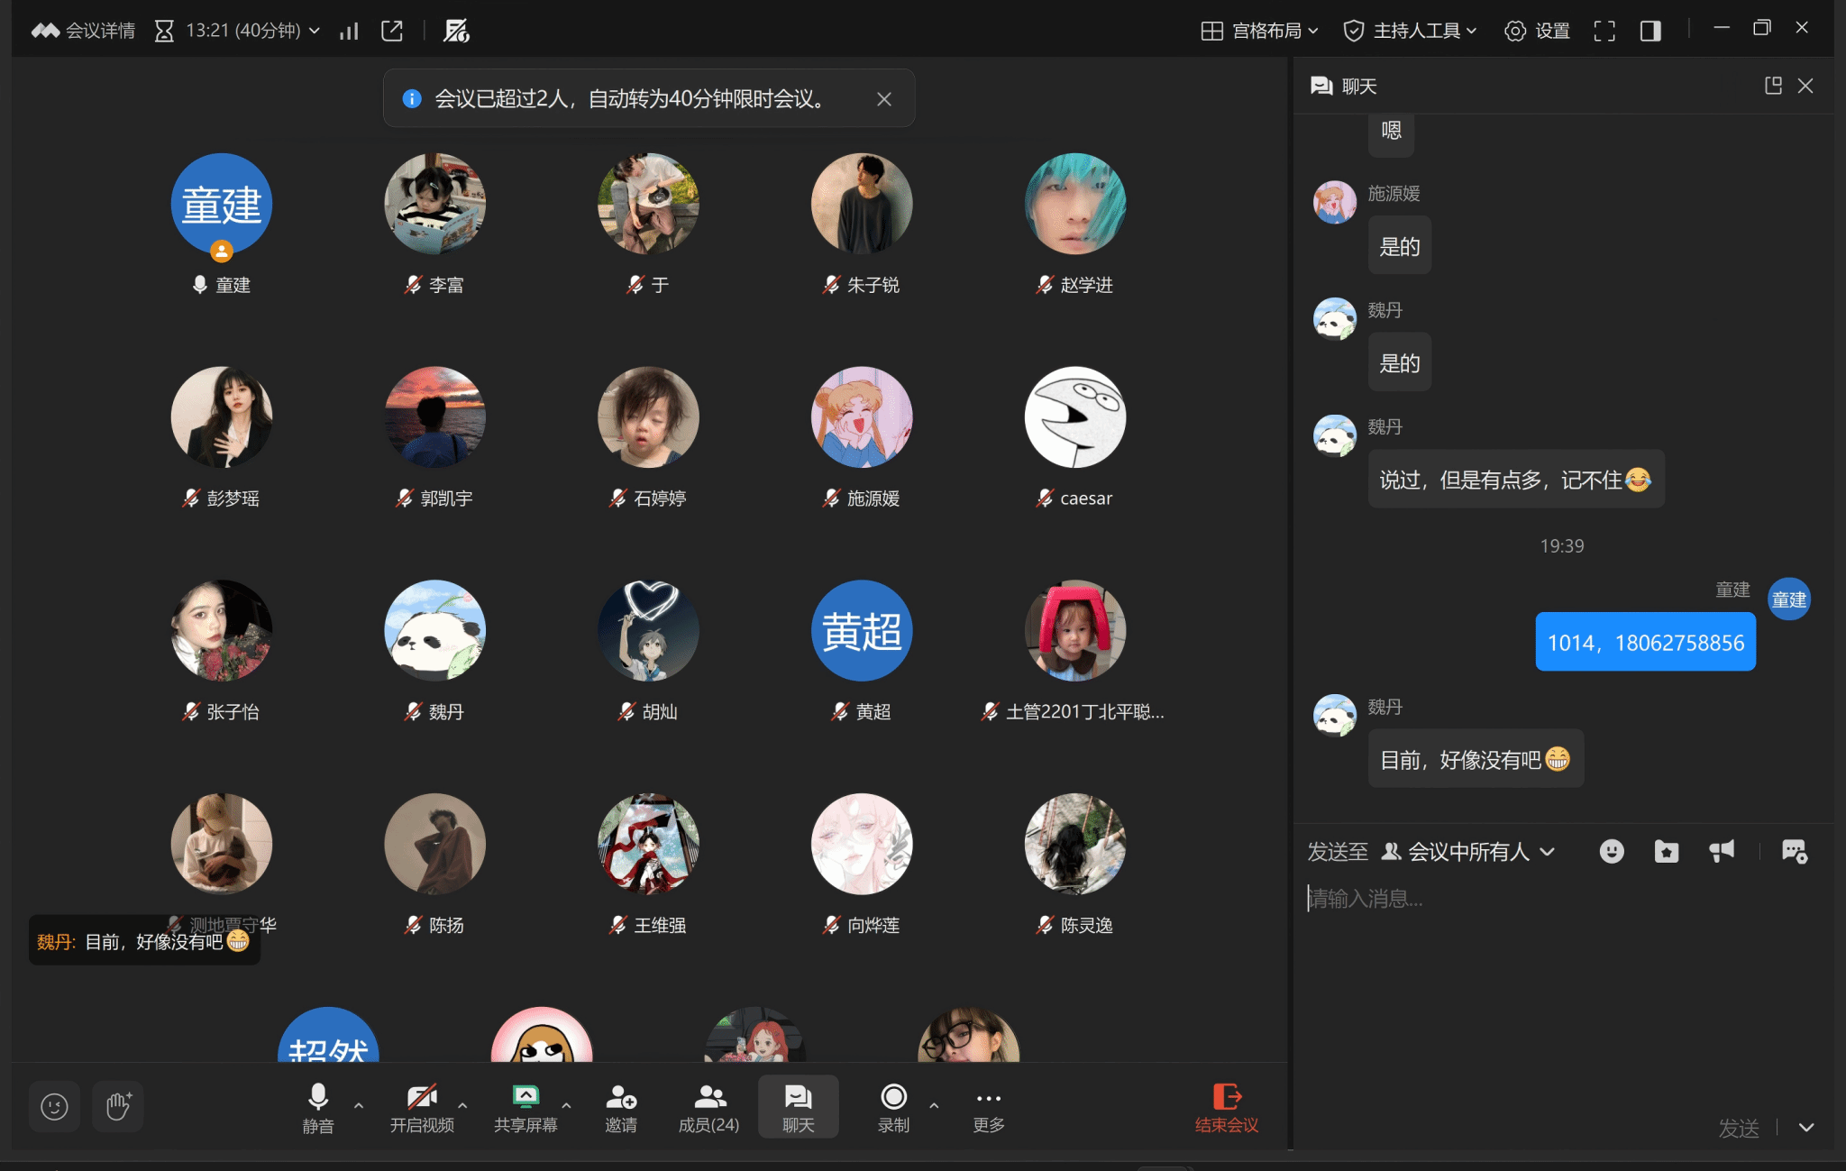Click the share screen icon
Viewport: 1846px width, 1171px height.
pos(525,1107)
